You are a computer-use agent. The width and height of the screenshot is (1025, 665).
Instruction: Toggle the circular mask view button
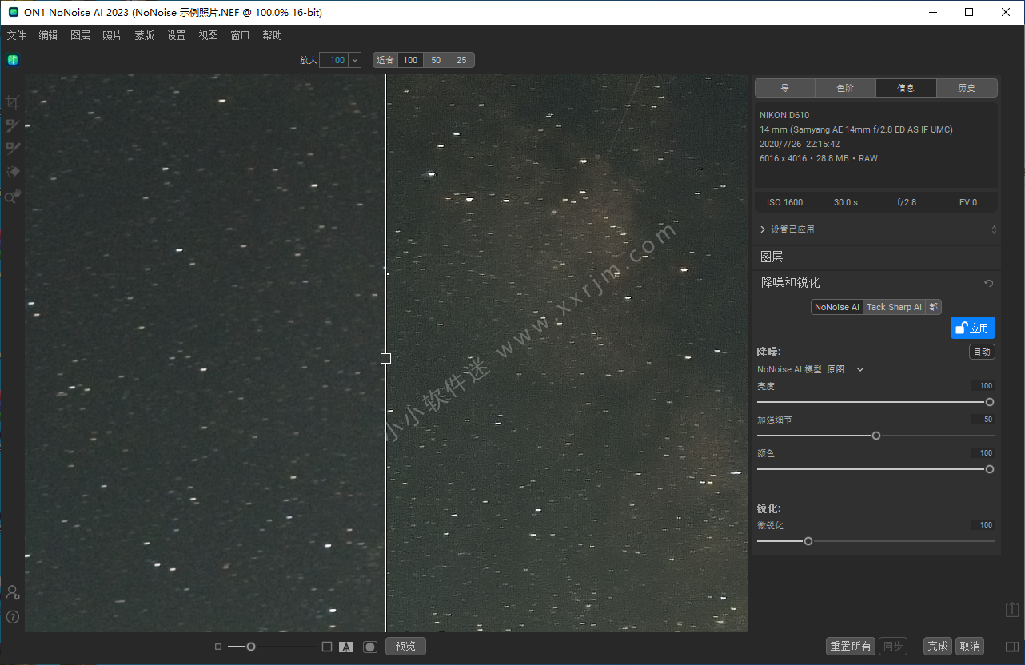click(x=369, y=647)
